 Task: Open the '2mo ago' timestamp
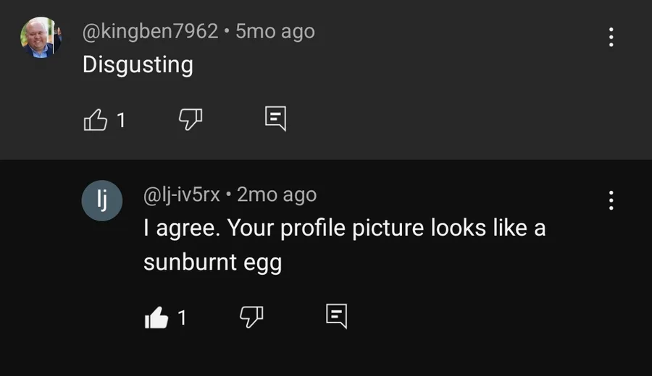(x=277, y=195)
